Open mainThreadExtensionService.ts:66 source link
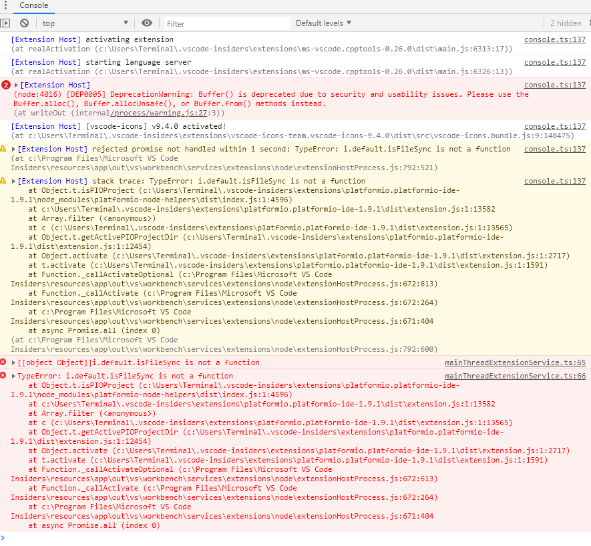 click(x=516, y=376)
